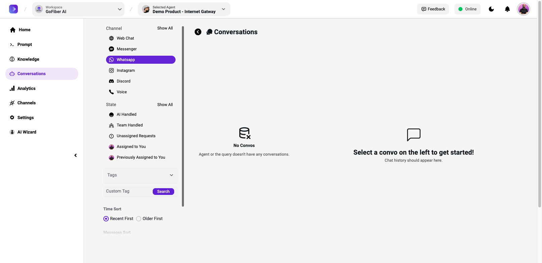Select the Voice channel filter
This screenshot has height=263, width=542.
click(121, 92)
